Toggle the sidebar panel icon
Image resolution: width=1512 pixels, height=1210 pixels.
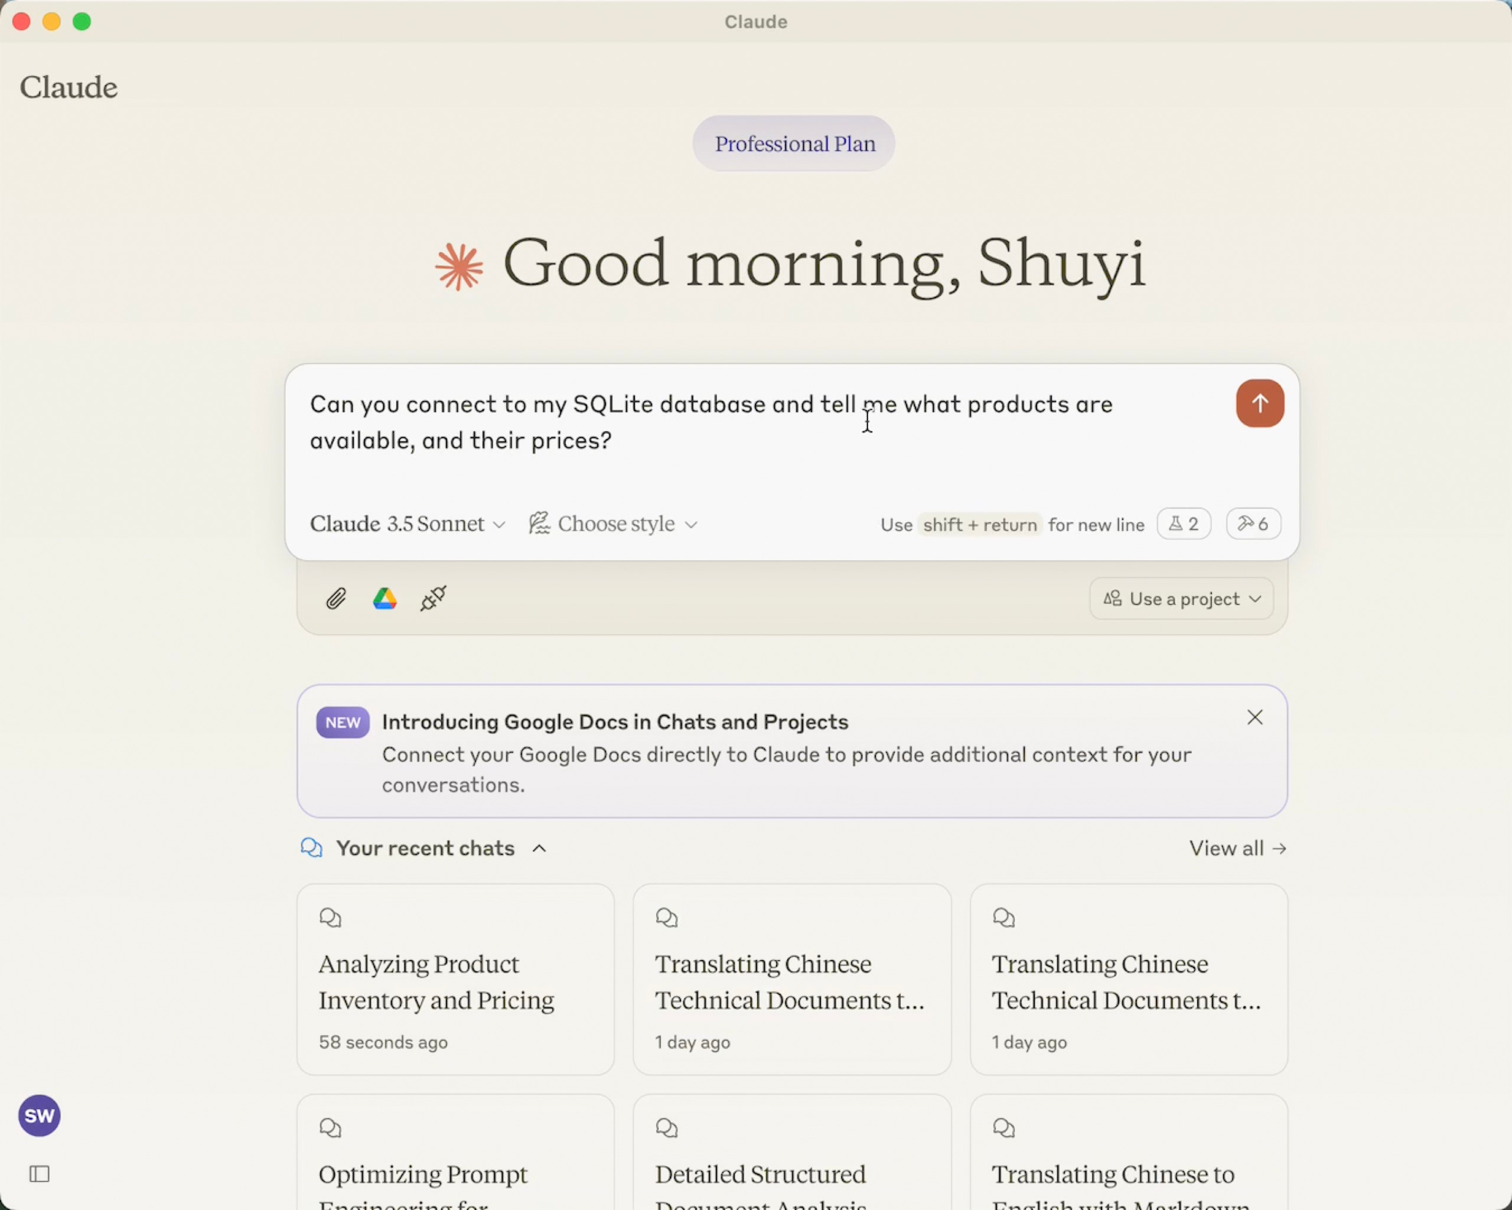click(x=39, y=1173)
